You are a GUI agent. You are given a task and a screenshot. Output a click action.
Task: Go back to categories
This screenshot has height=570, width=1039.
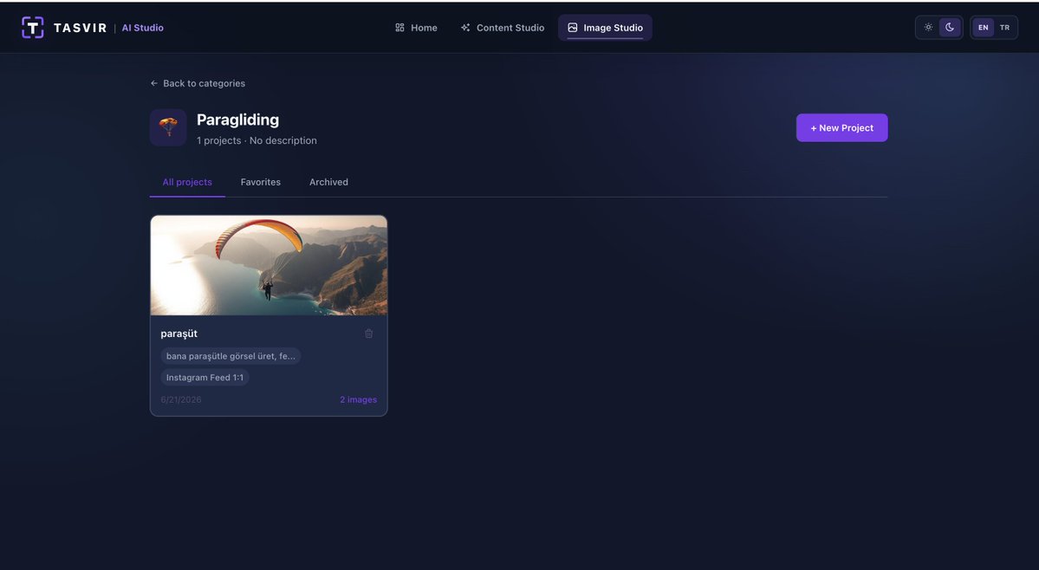pos(198,83)
